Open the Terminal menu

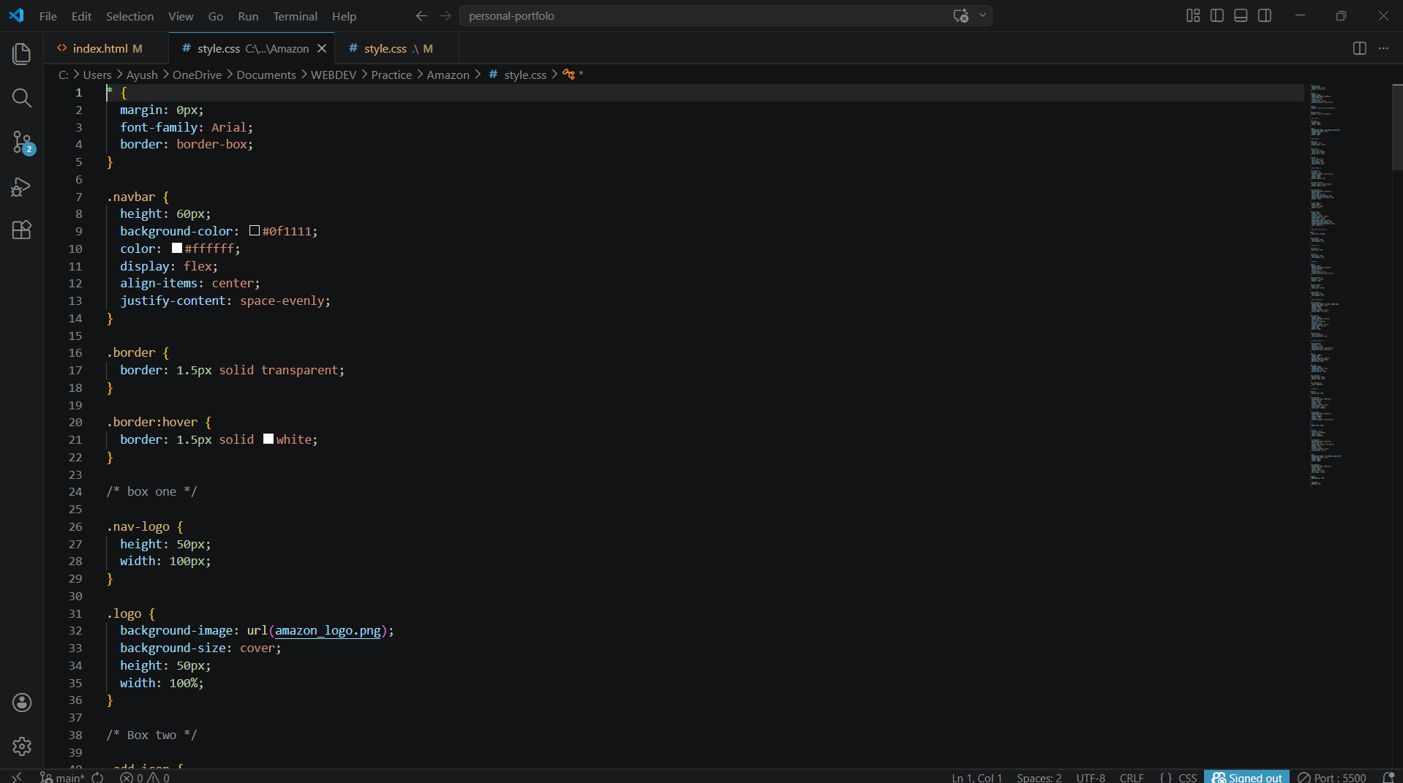[x=295, y=16]
